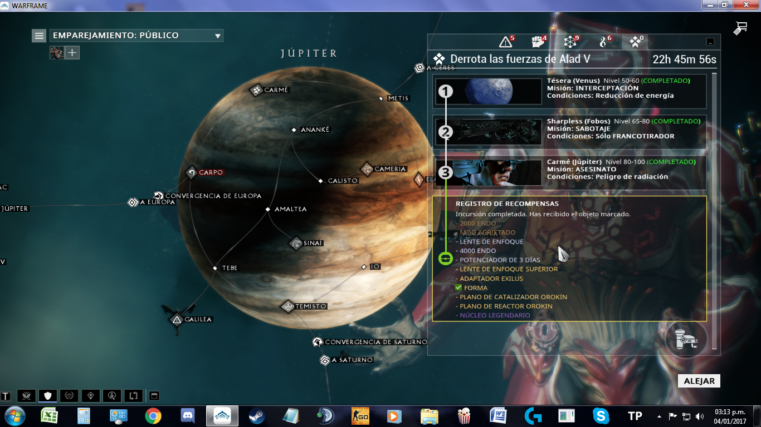Open matchmaking Emparejamiento: Público dropdown

(136, 36)
